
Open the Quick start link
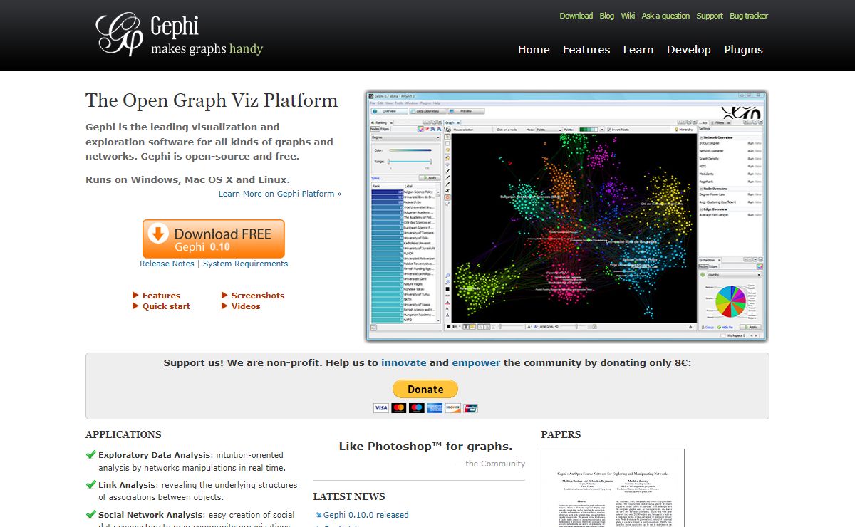click(x=166, y=306)
